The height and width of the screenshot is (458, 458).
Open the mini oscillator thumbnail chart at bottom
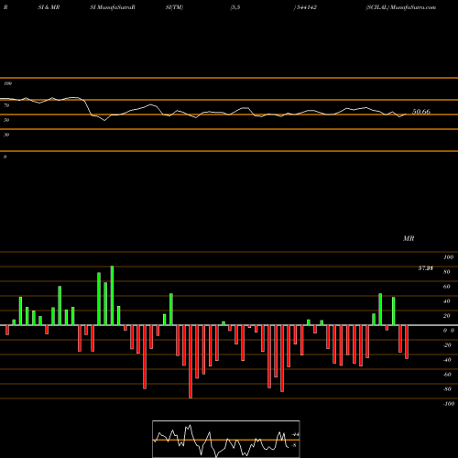coord(226,439)
